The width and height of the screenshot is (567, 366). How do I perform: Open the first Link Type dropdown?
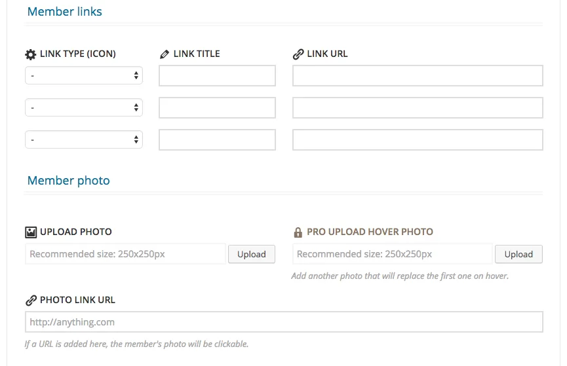(84, 75)
